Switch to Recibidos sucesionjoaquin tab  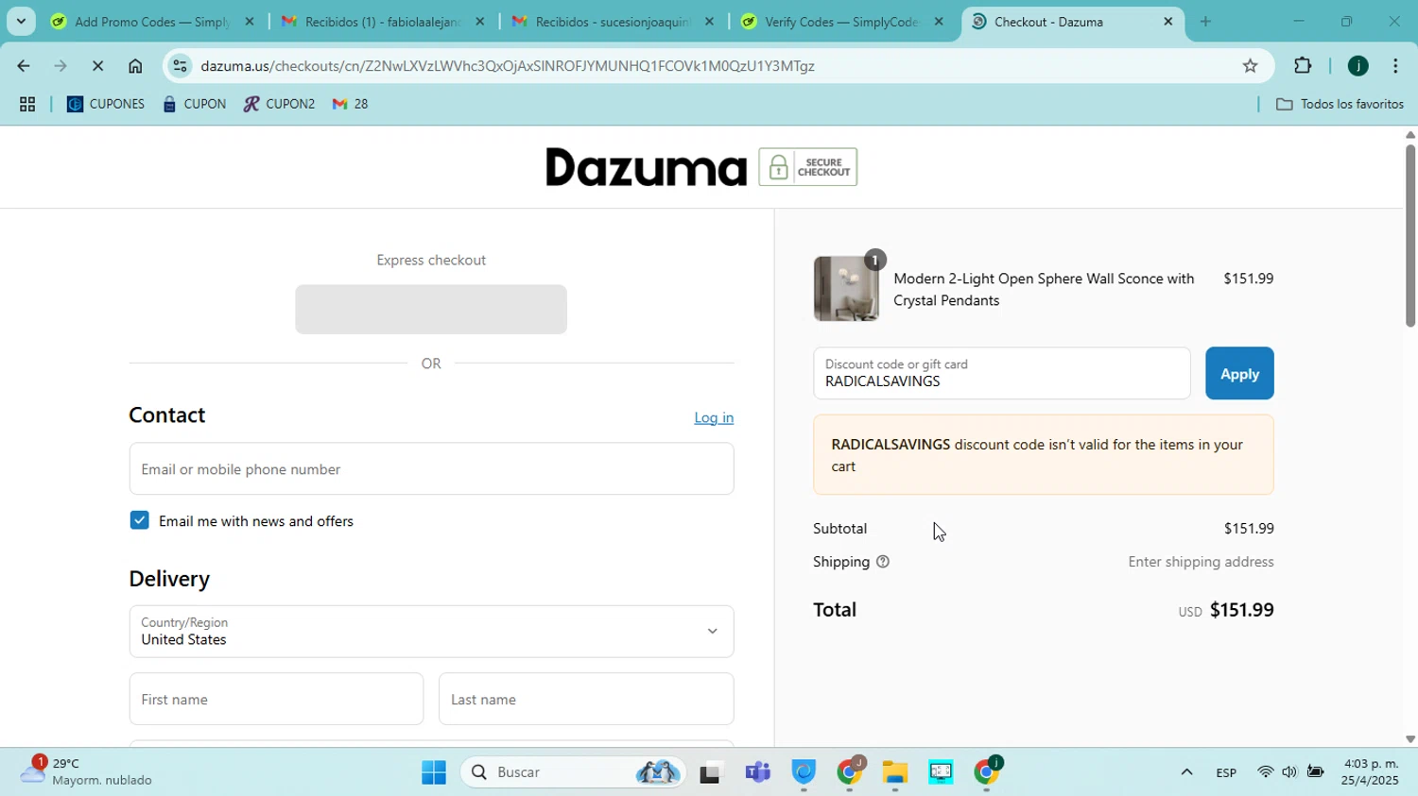coord(613,21)
